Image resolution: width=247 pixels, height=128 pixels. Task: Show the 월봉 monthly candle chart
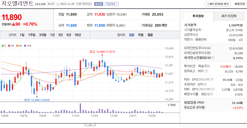click(150, 35)
